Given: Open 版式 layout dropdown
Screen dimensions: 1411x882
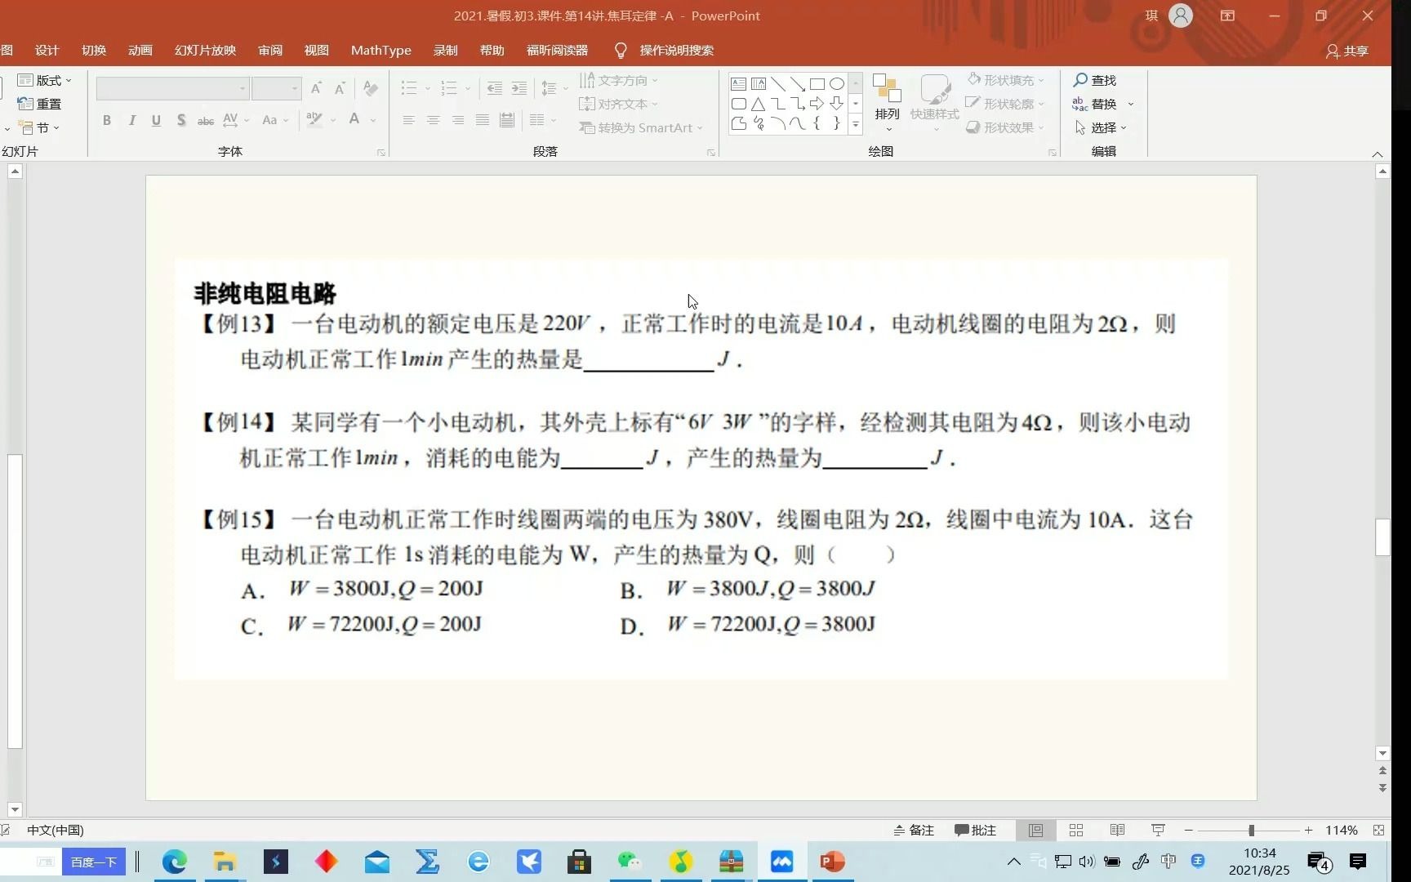Looking at the screenshot, I should [x=44, y=80].
